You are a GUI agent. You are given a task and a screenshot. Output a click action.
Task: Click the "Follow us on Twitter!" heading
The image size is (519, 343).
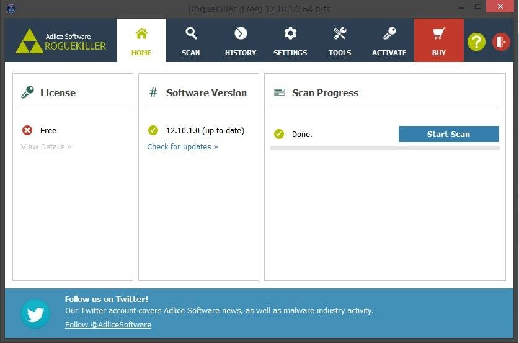(x=106, y=300)
